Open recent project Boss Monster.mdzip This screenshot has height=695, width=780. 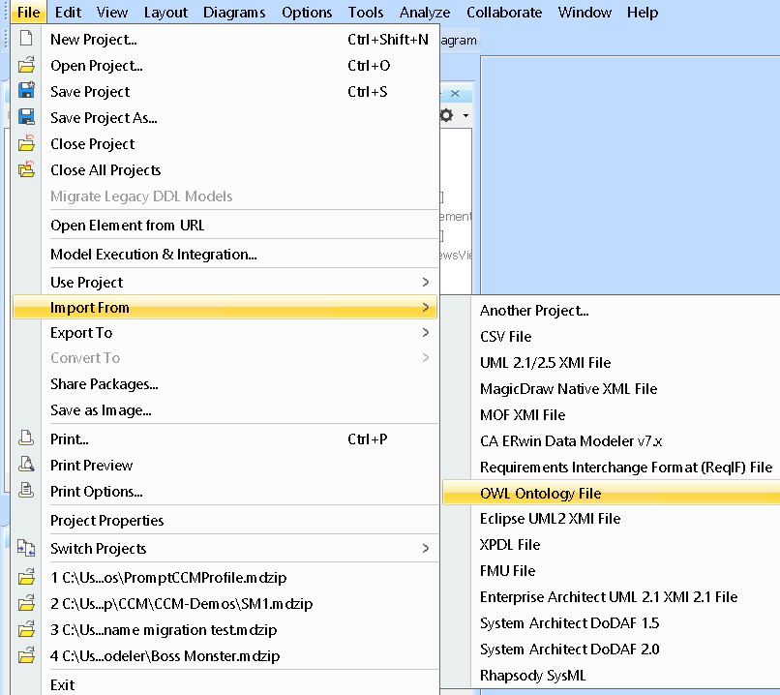(165, 656)
